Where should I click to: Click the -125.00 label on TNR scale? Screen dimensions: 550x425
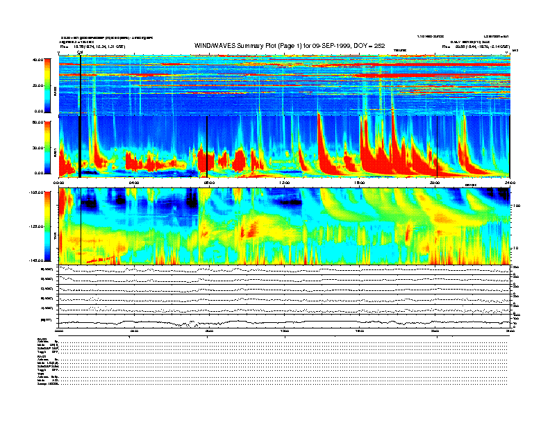pos(37,226)
